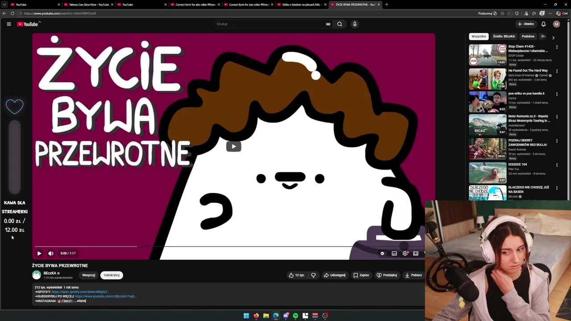571x321 pixels.
Task: Click the search magnifier button
Action: click(x=339, y=24)
